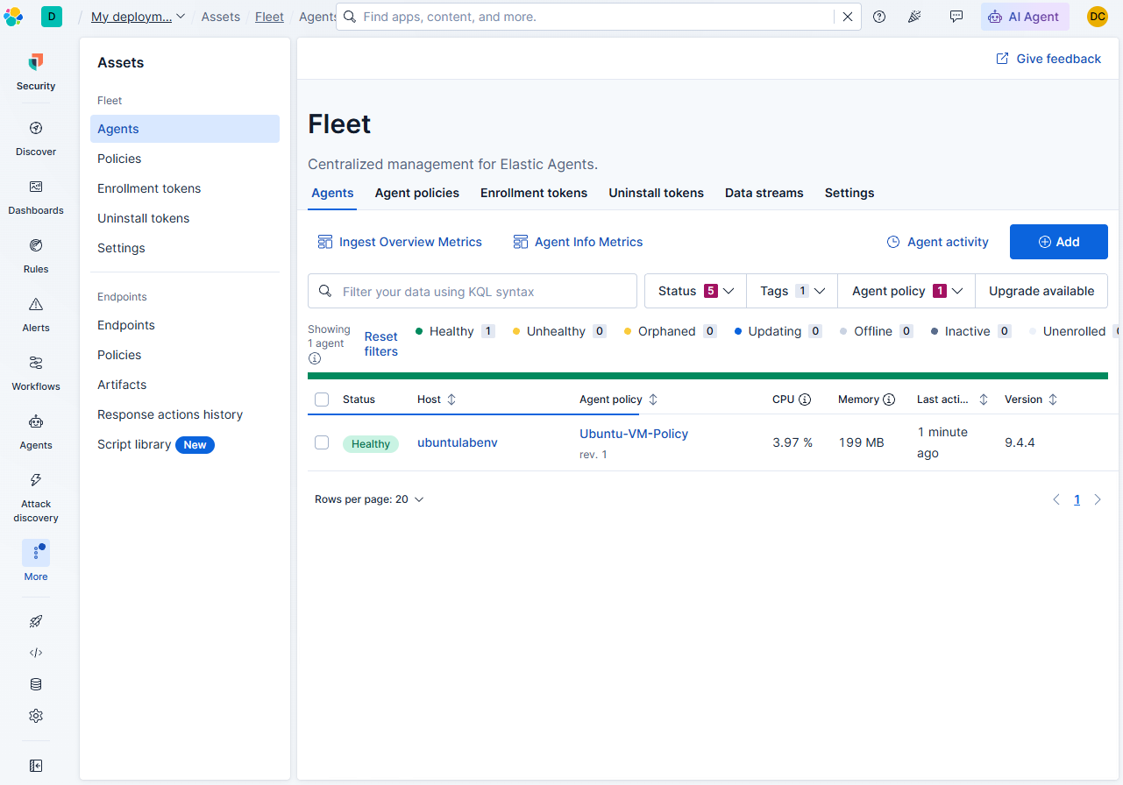Screen dimensions: 1123x785
Task: Open the Settings tab beside Data streams
Action: tap(849, 193)
